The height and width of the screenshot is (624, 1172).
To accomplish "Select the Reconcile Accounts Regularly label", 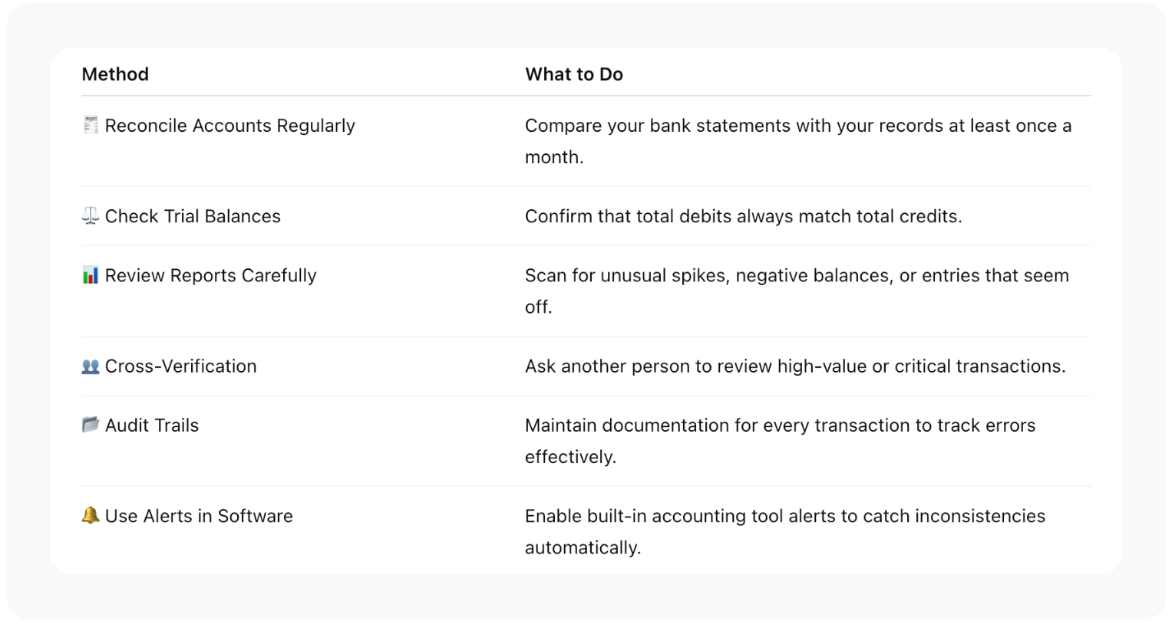I will (229, 126).
